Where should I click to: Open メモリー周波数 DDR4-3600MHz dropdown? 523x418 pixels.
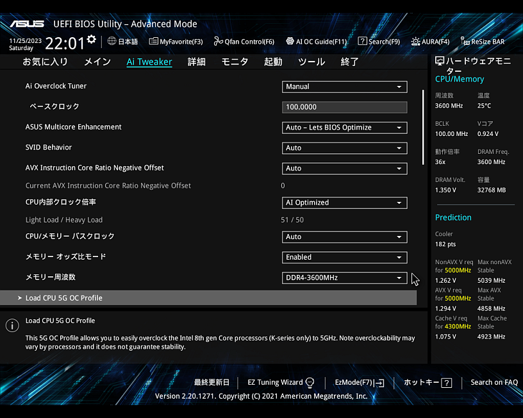pos(345,278)
